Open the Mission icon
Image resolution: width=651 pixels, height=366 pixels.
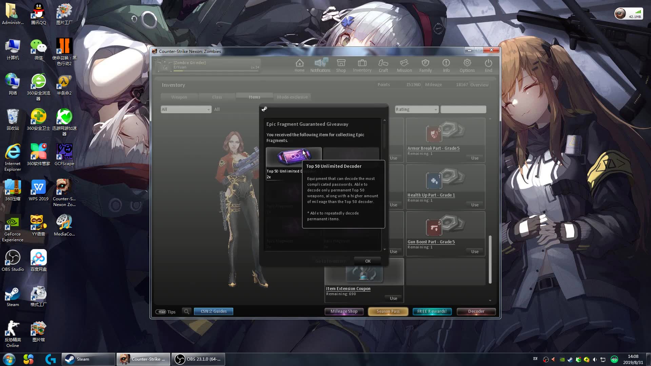404,65
